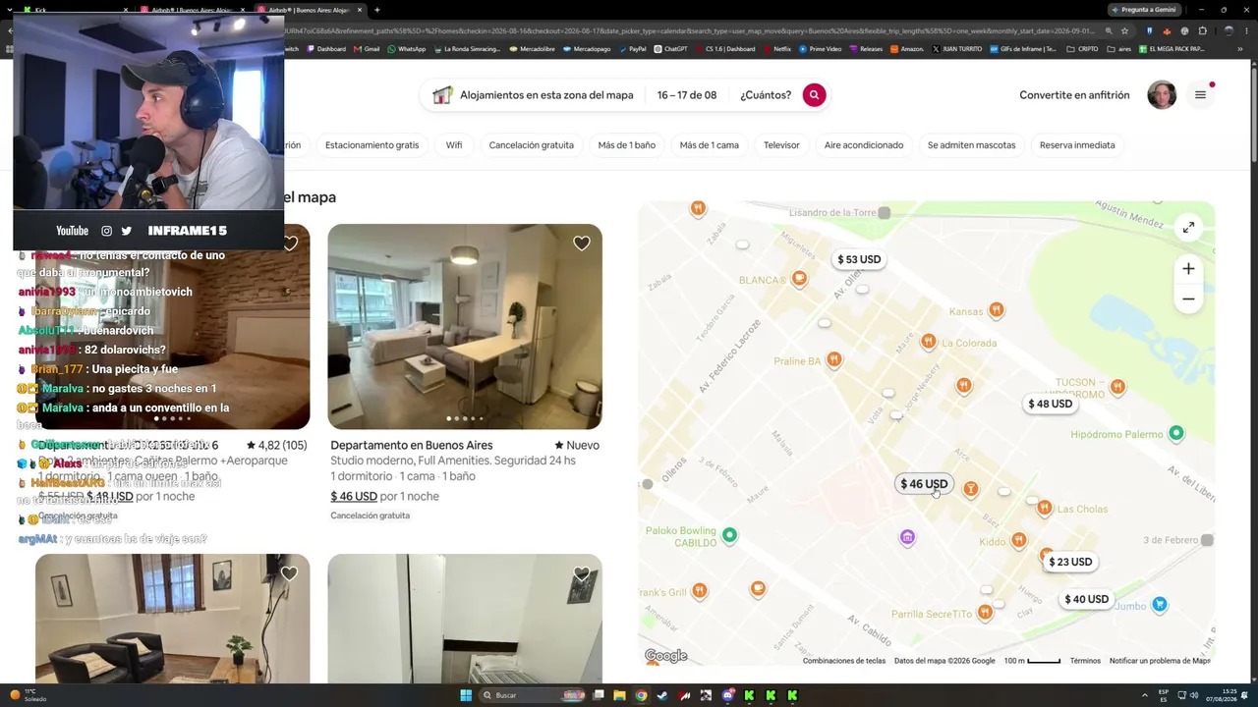Bookmark this page with the star icon
Image resolution: width=1258 pixels, height=707 pixels.
[x=1125, y=30]
